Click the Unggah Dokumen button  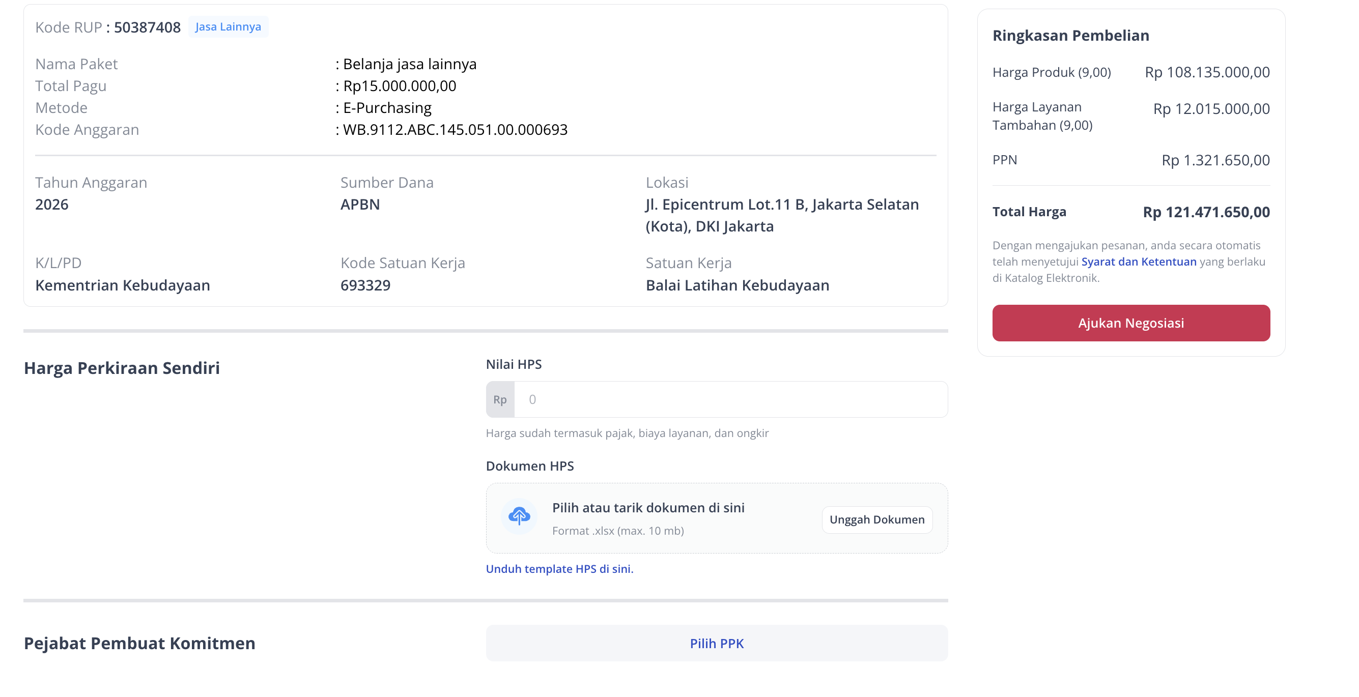tap(876, 520)
